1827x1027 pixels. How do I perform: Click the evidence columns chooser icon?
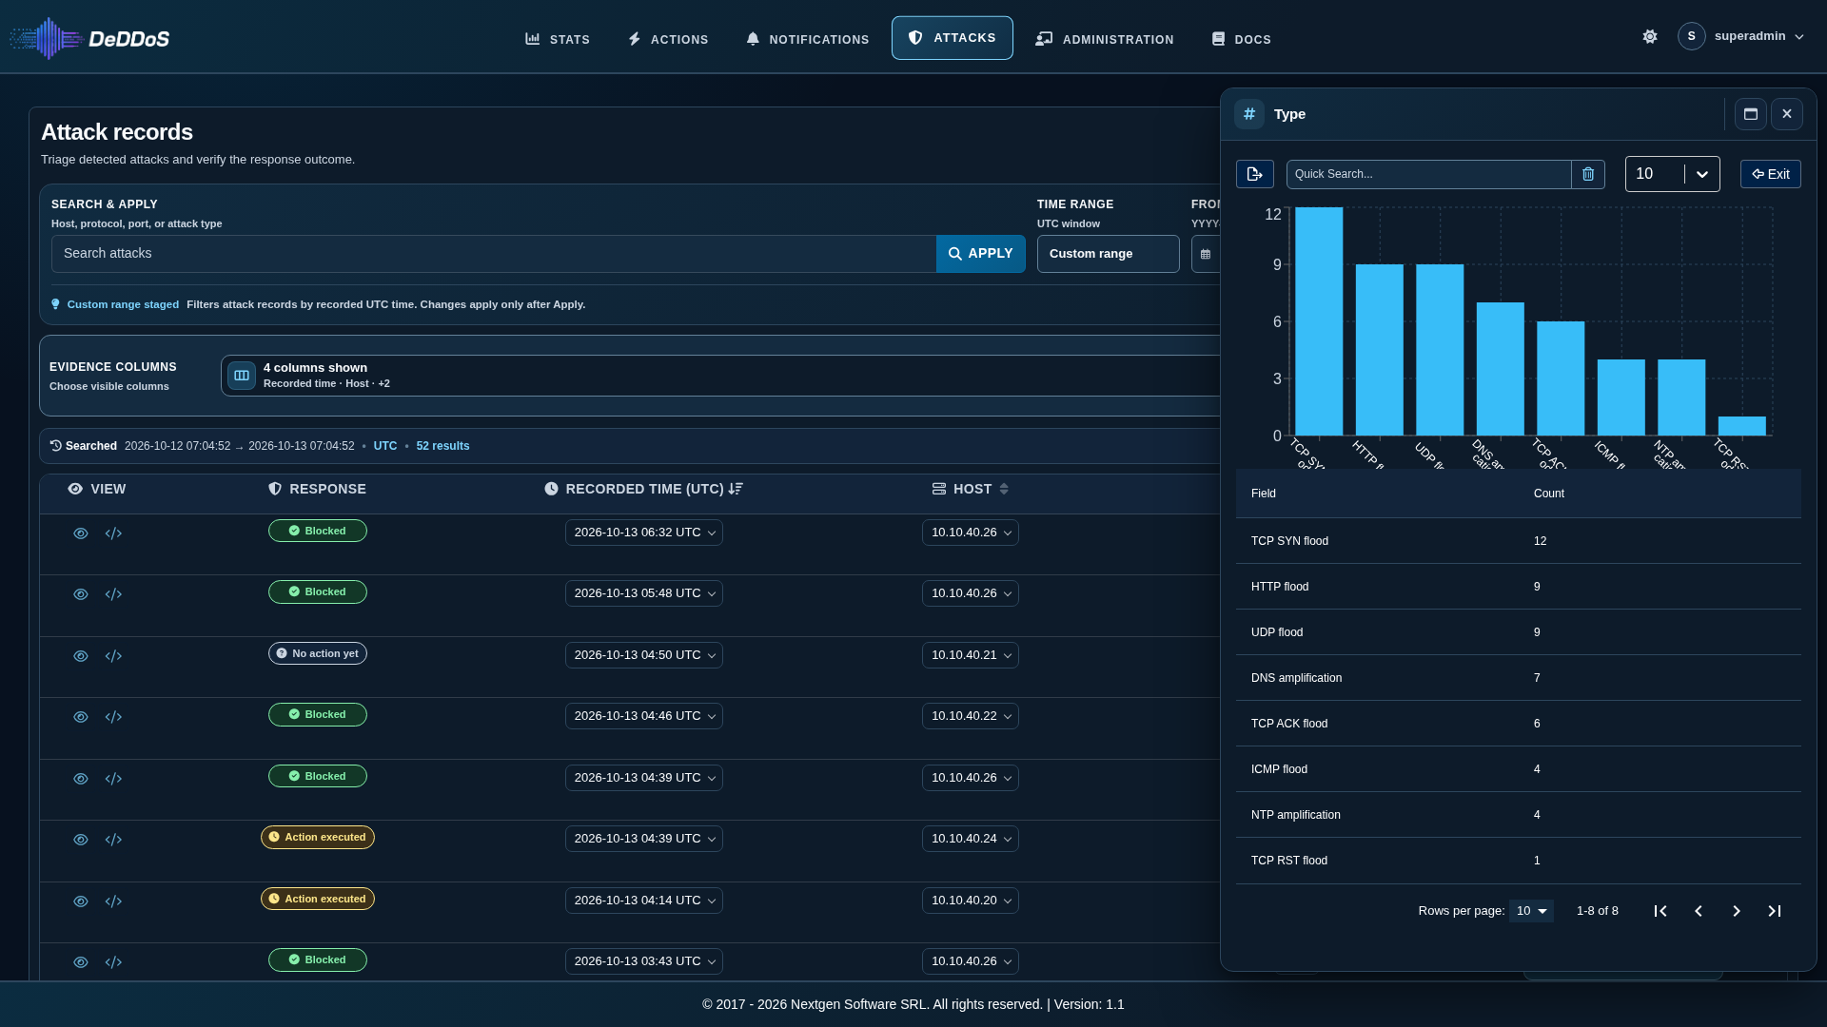[242, 376]
